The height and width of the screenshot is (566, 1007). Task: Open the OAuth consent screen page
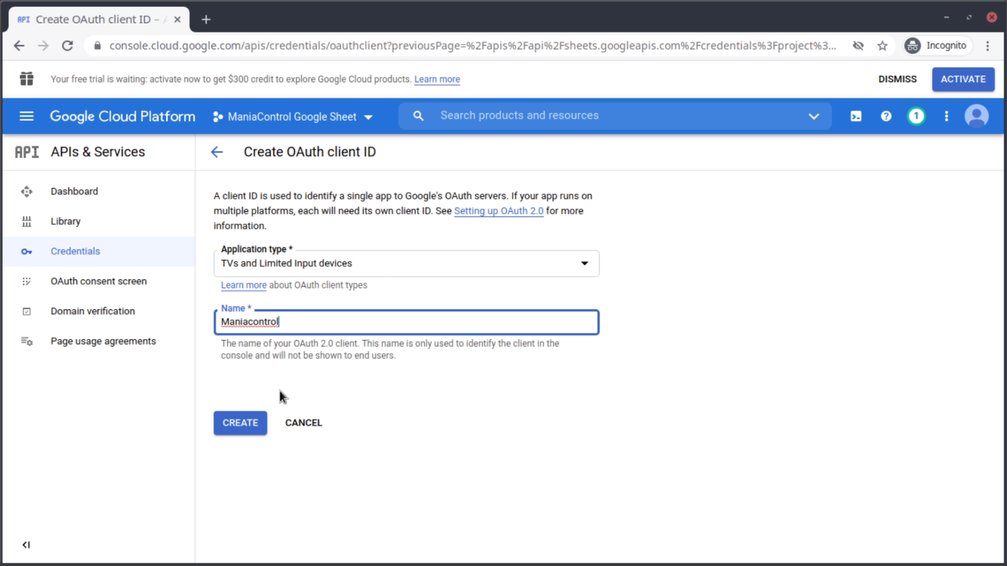coord(99,281)
